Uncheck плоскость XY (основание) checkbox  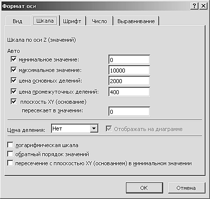click(x=14, y=101)
